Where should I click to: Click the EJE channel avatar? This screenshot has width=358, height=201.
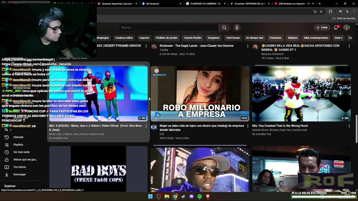click(x=154, y=127)
